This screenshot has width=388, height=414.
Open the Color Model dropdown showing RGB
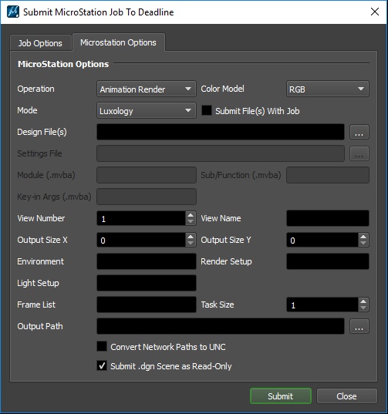pyautogui.click(x=328, y=89)
